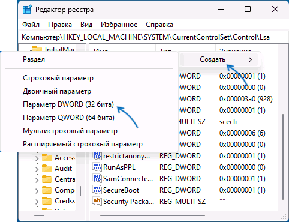Select the Access tree item
289x222 pixels.
pos(65,158)
